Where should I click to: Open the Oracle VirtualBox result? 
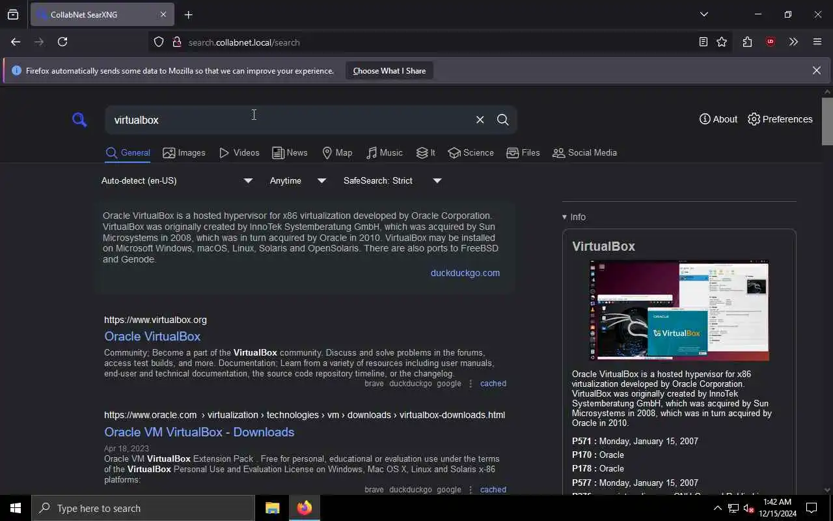152,337
